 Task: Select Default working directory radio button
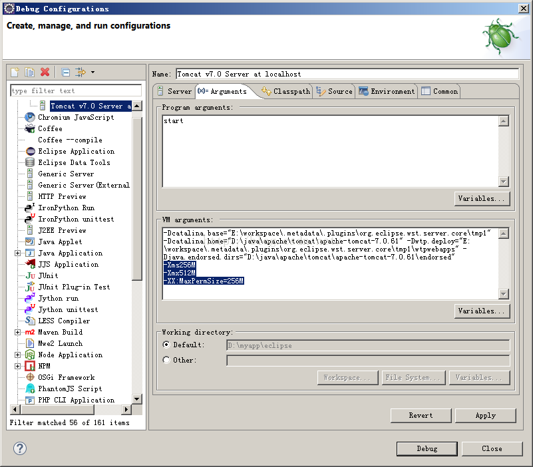[166, 345]
